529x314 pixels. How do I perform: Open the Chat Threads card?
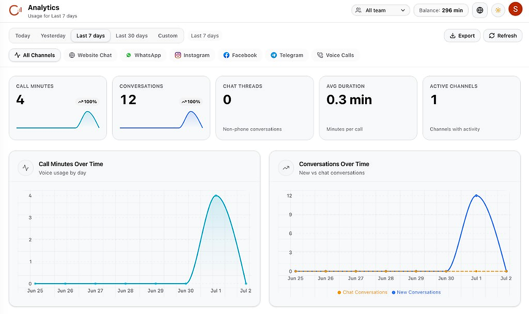tap(265, 108)
